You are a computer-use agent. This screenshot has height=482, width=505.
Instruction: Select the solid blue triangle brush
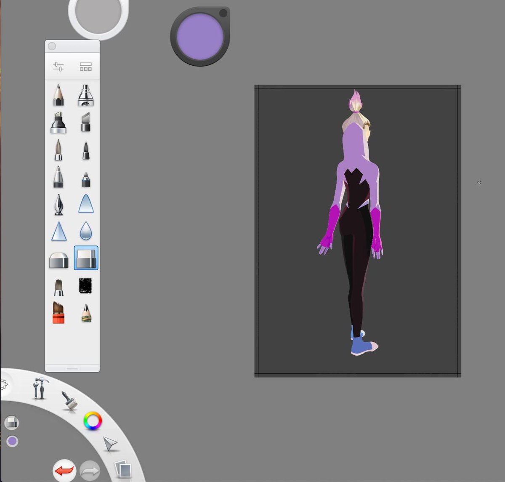pos(59,231)
